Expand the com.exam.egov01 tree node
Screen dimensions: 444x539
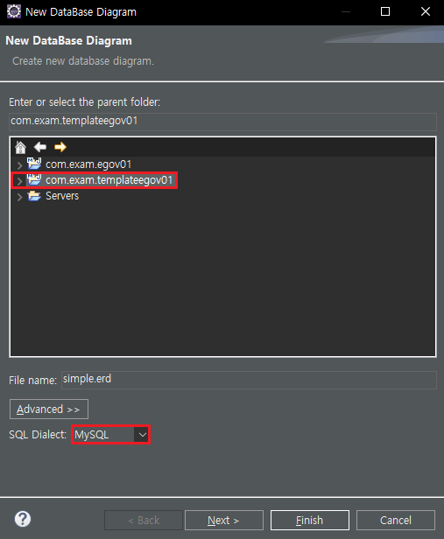point(19,165)
